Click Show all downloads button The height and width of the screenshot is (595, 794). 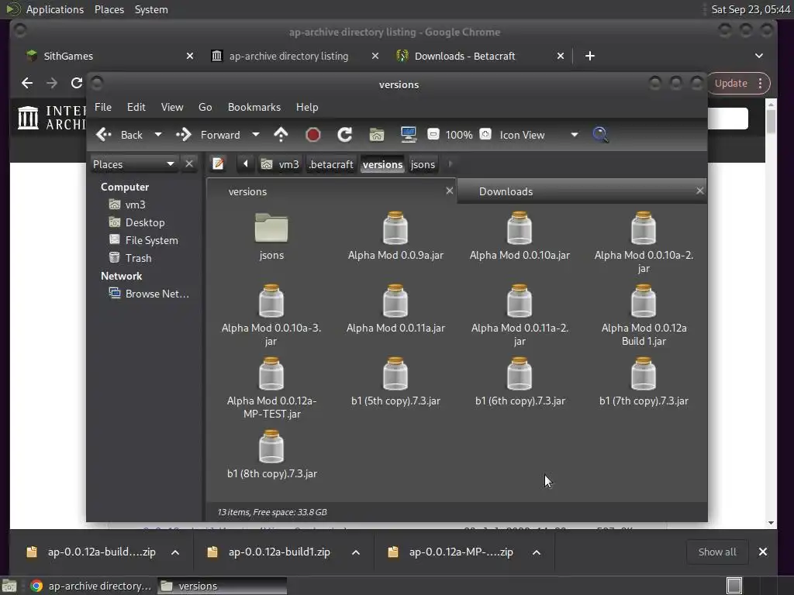tap(717, 552)
